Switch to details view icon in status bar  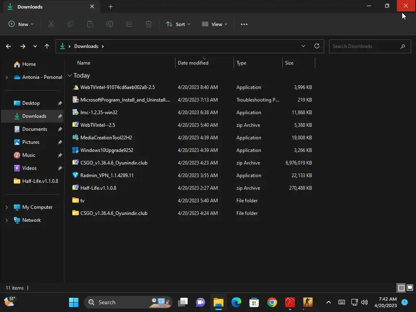click(401, 288)
